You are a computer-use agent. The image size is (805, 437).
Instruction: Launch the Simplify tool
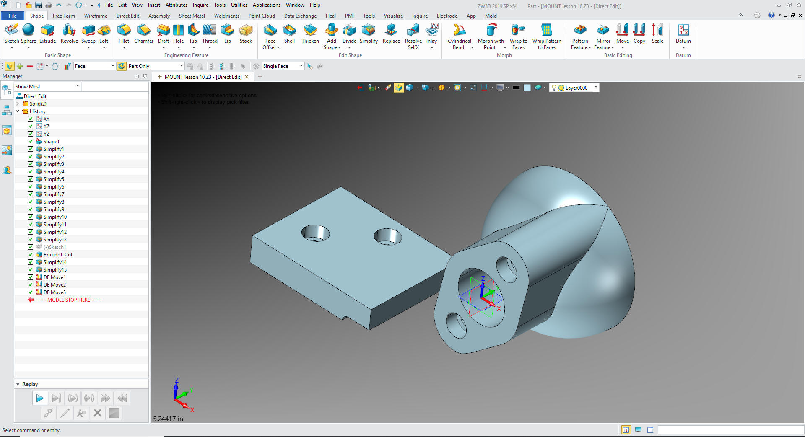369,34
